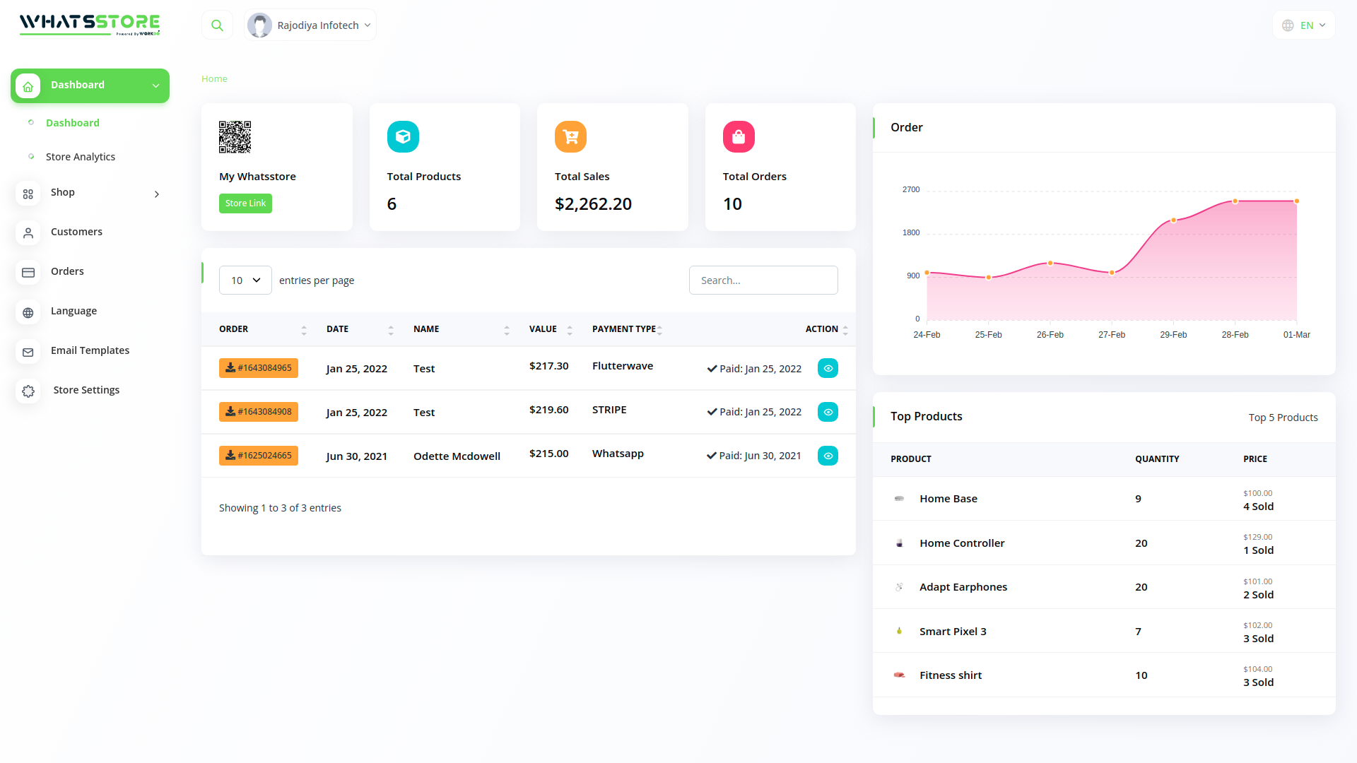
Task: Click the Customers person icon in sidebar
Action: pos(28,232)
